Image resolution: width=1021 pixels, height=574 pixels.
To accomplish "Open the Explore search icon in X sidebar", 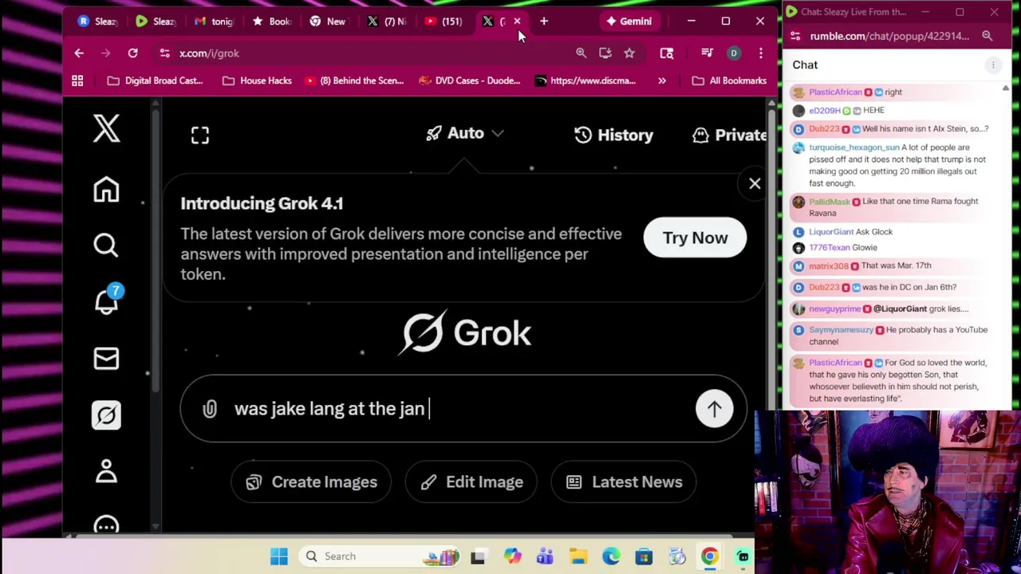I will (106, 246).
